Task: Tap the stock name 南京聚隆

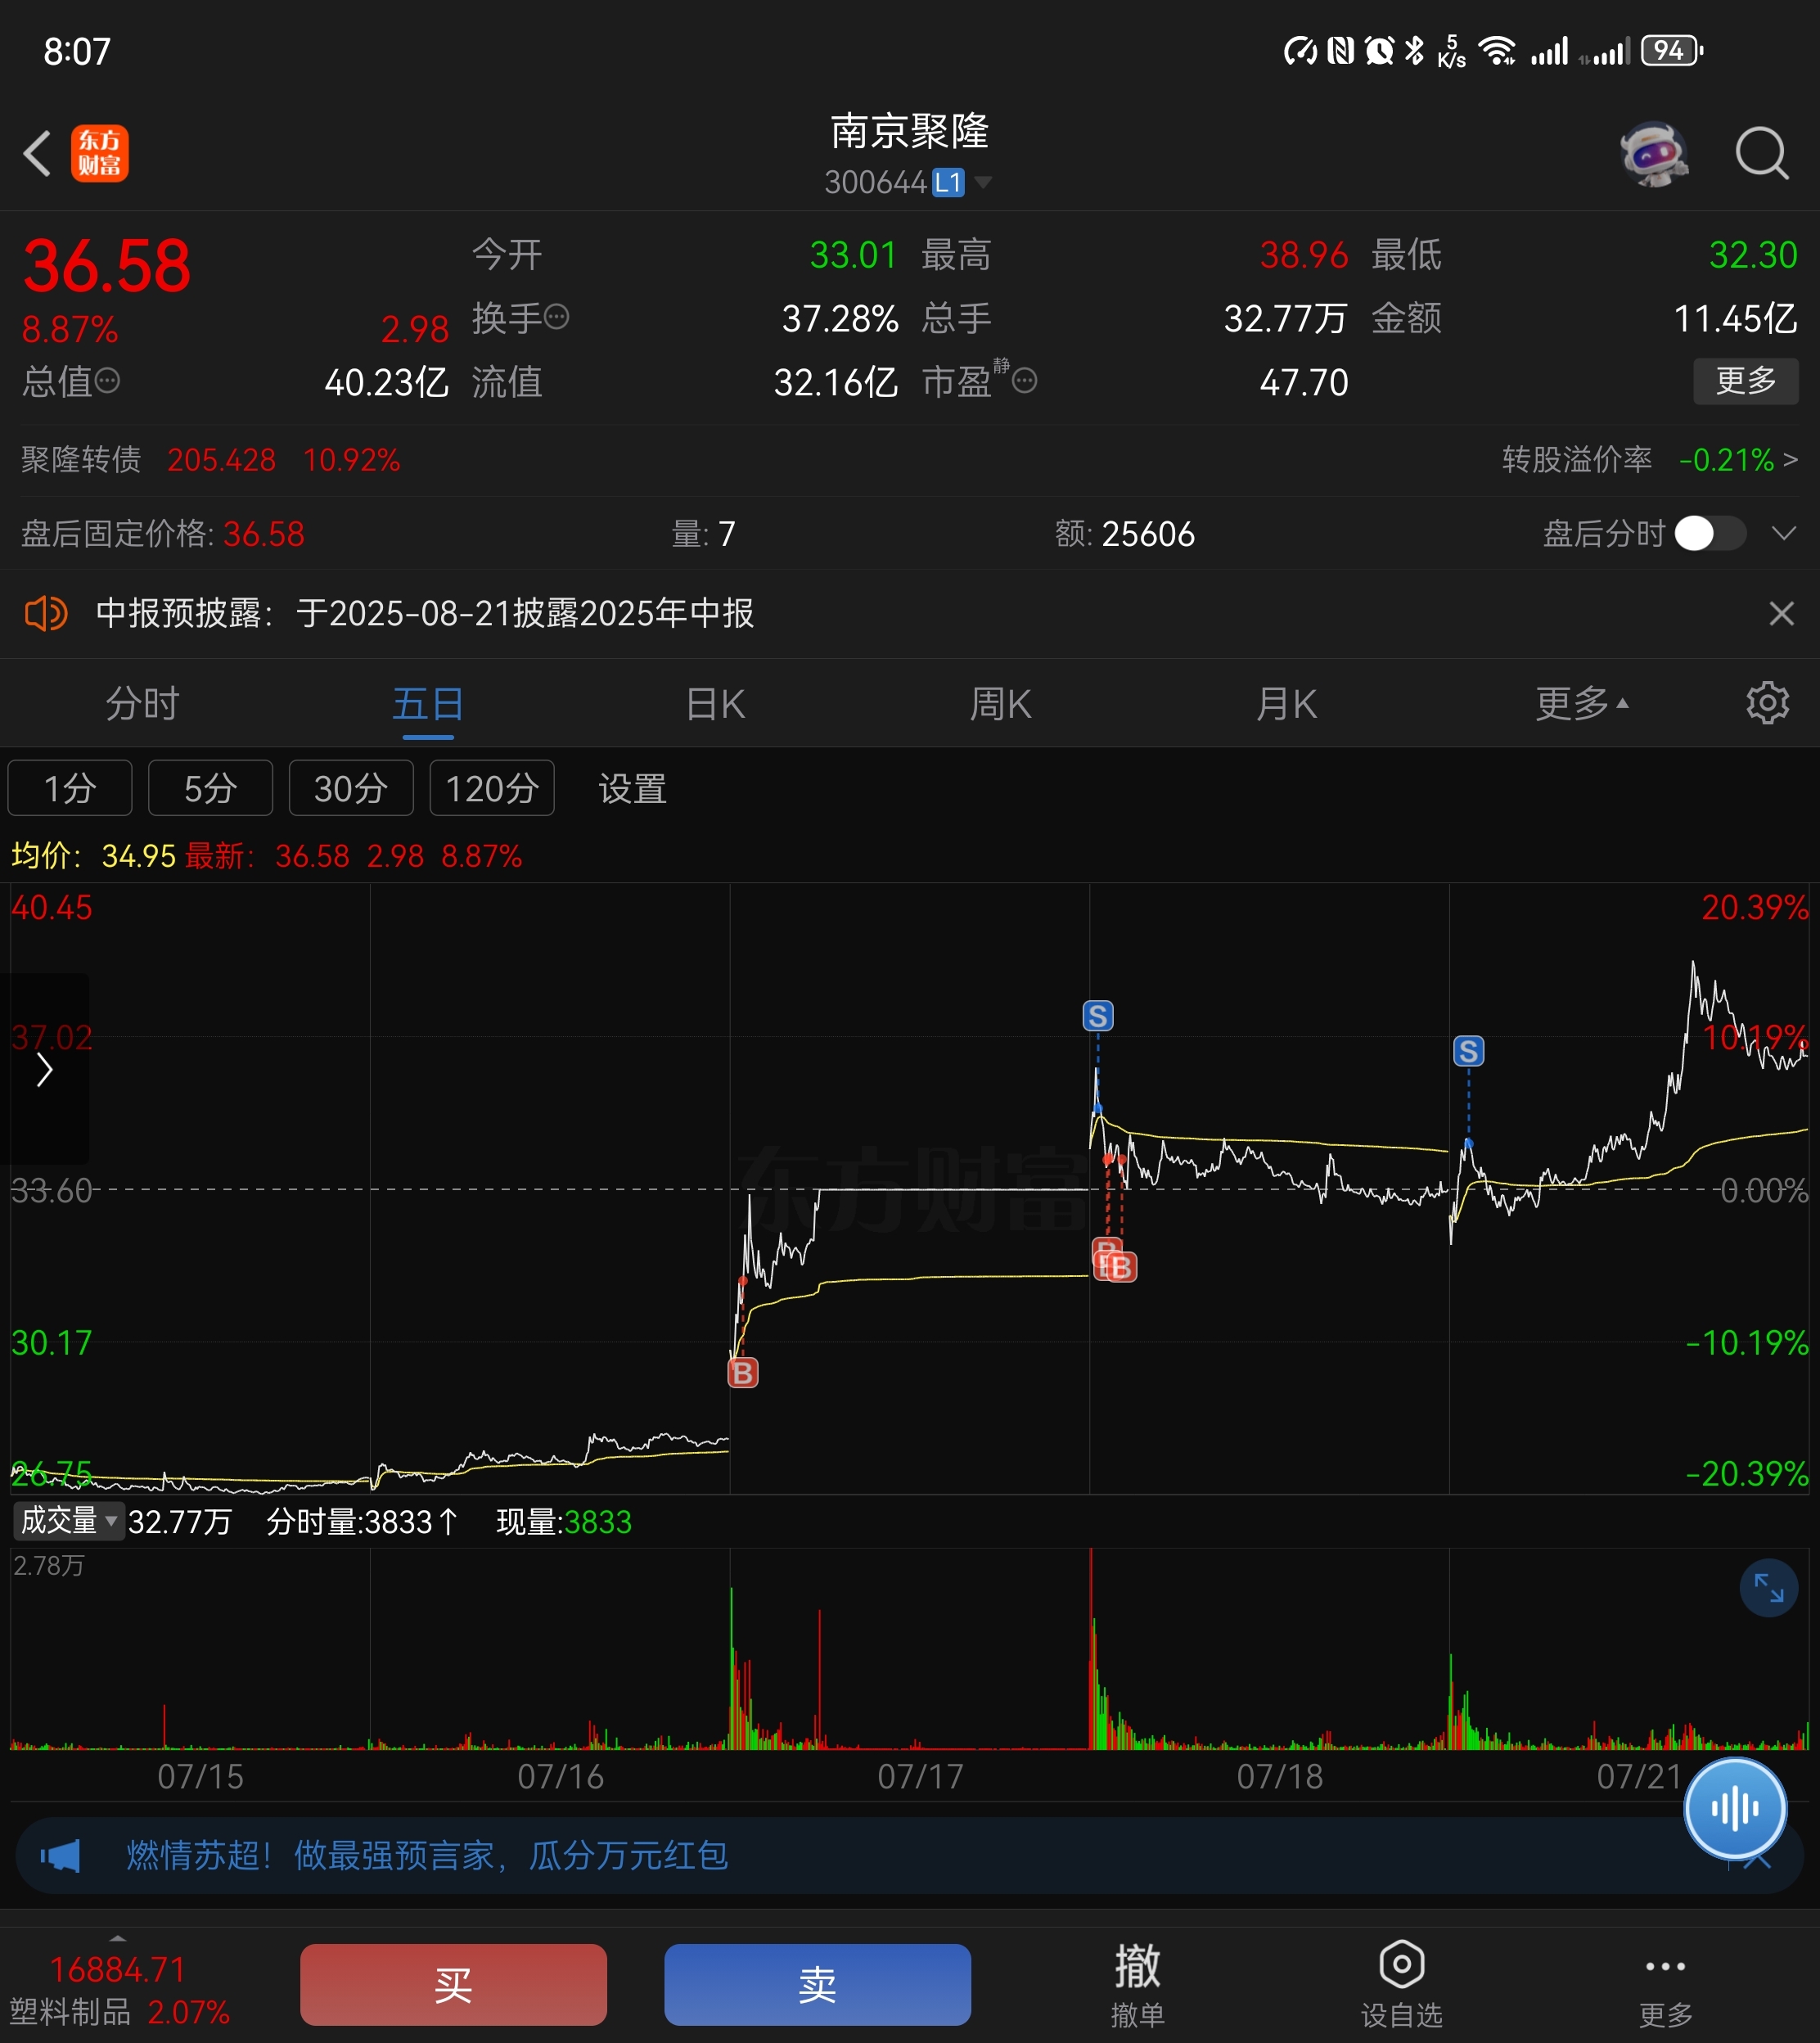Action: (909, 131)
